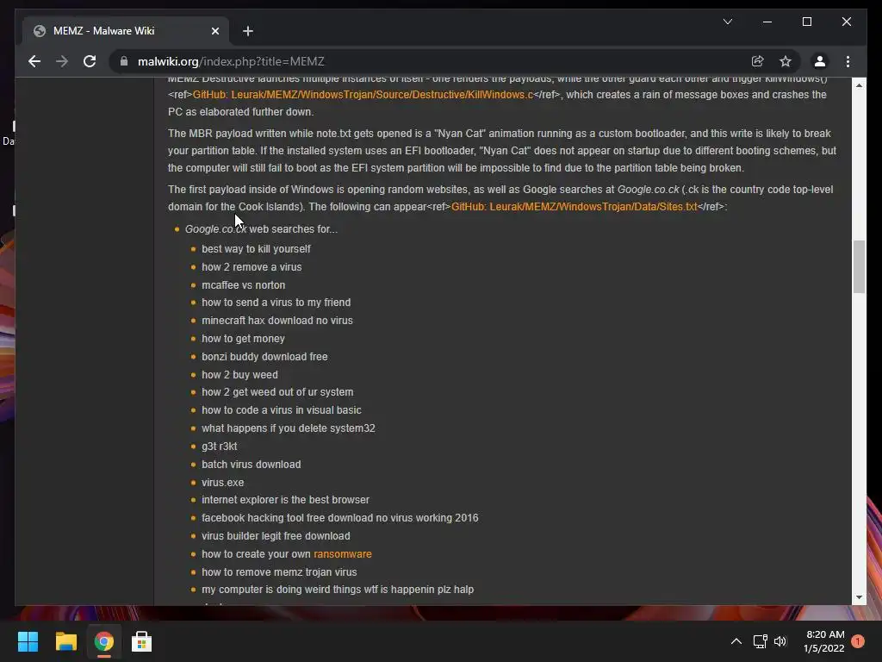Click 'facebook hacking tool free download' item
Viewport: 882px width, 662px height.
[339, 518]
